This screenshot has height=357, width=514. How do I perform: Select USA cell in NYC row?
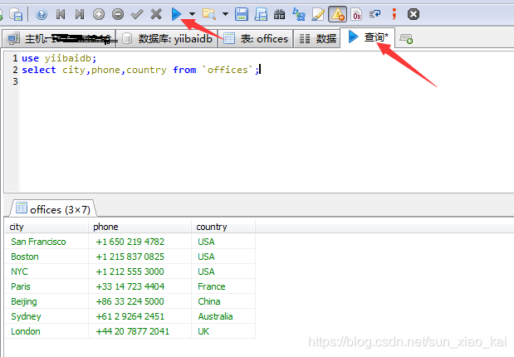click(223, 271)
